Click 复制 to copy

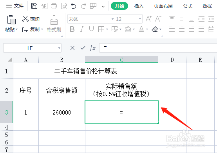coord(31,29)
